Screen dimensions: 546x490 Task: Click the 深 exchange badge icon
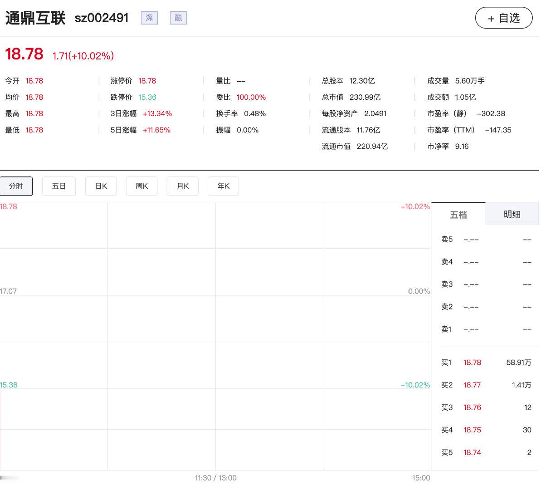pos(149,18)
